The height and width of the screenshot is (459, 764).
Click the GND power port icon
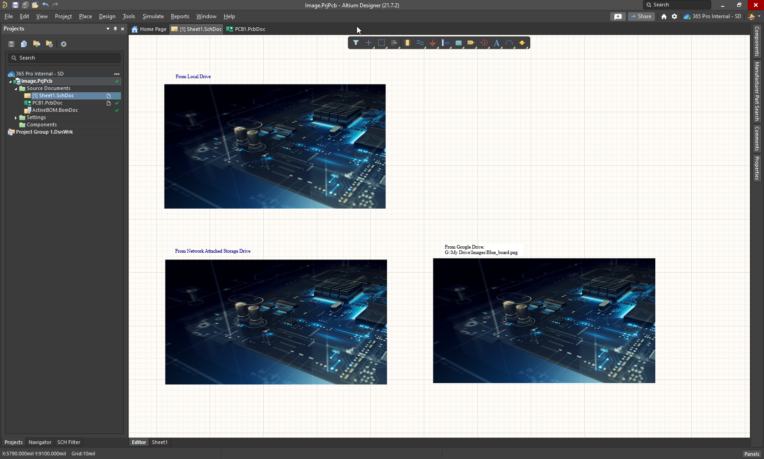pos(432,43)
